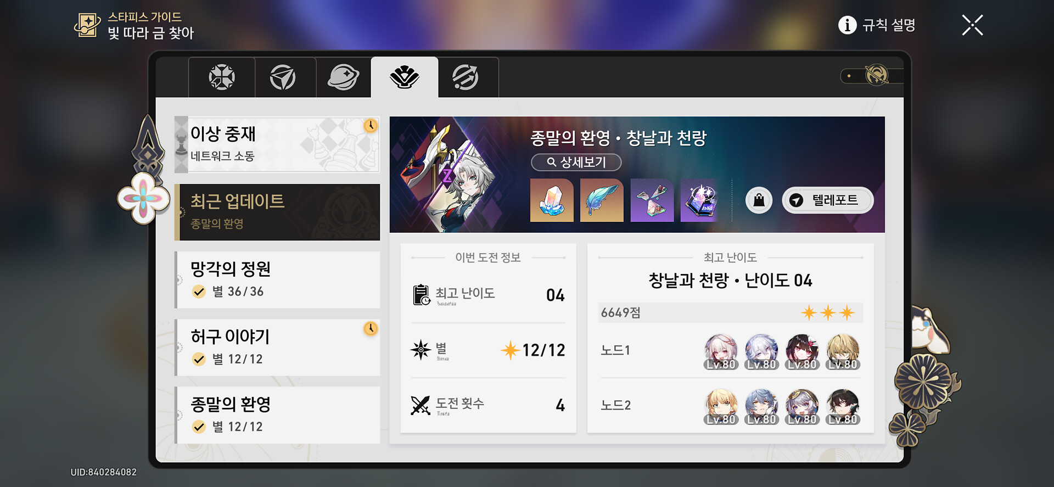Image resolution: width=1054 pixels, height=487 pixels.
Task: Select the 망각의 정원 entry
Action: click(277, 280)
